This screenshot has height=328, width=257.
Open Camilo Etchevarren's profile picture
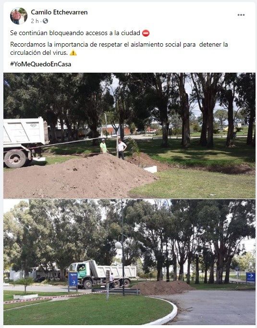19,16
